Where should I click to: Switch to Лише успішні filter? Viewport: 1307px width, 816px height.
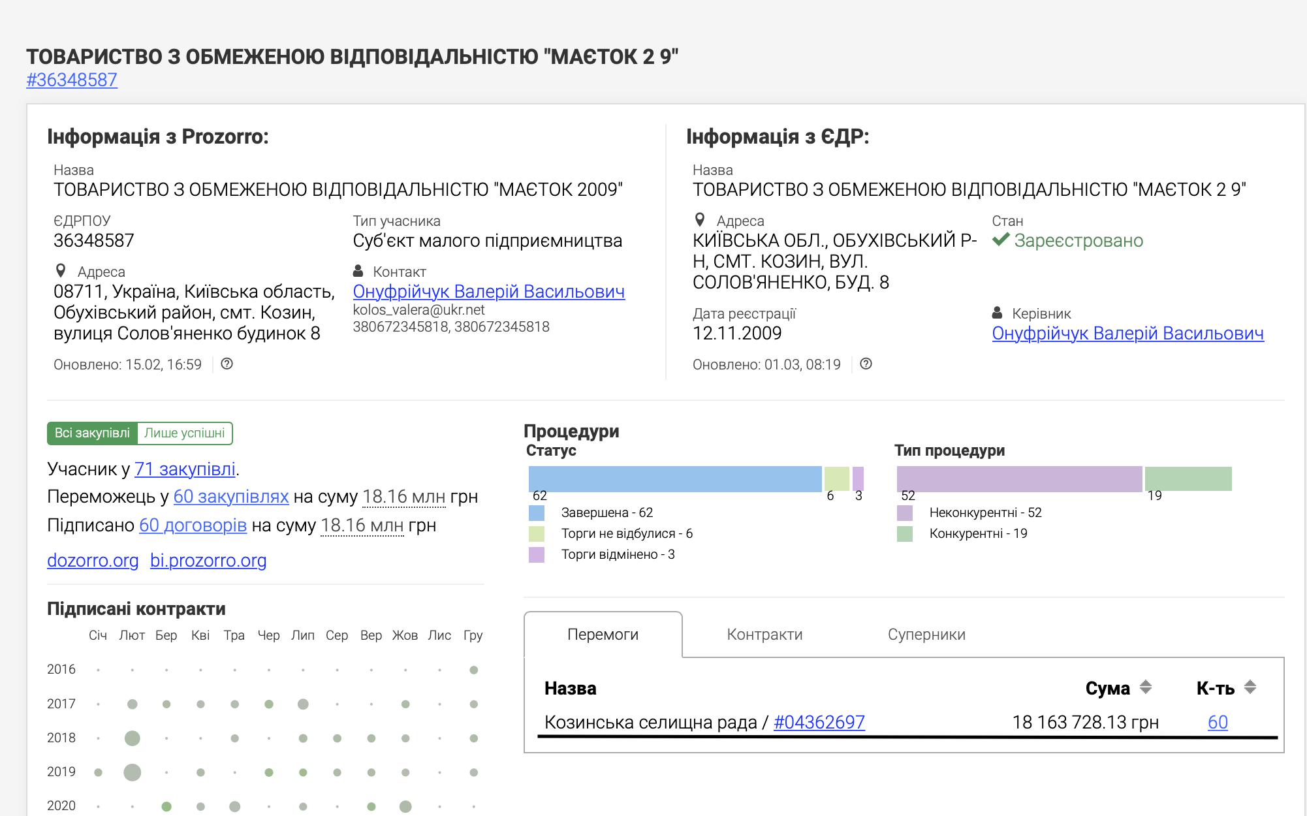(x=184, y=433)
